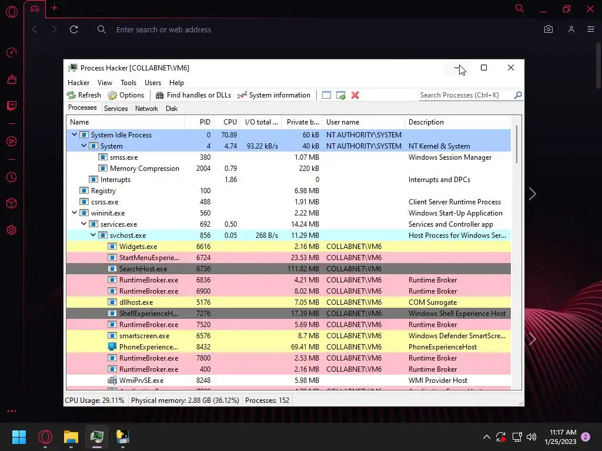Select the csrss.exe process

[288, 202]
